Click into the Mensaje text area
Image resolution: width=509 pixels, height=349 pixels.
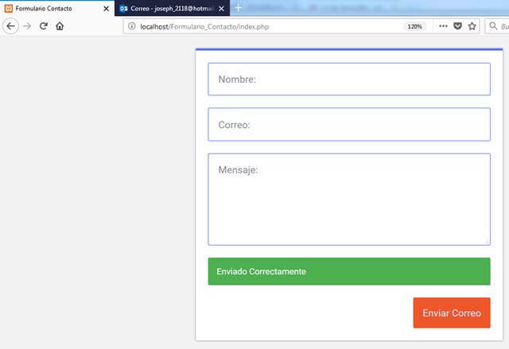(349, 200)
